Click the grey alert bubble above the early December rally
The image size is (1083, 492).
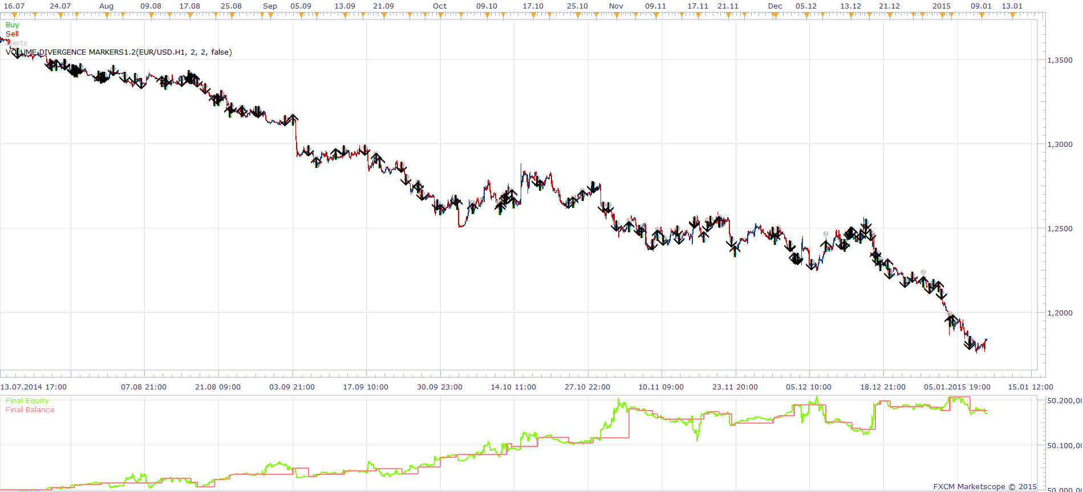pyautogui.click(x=825, y=234)
